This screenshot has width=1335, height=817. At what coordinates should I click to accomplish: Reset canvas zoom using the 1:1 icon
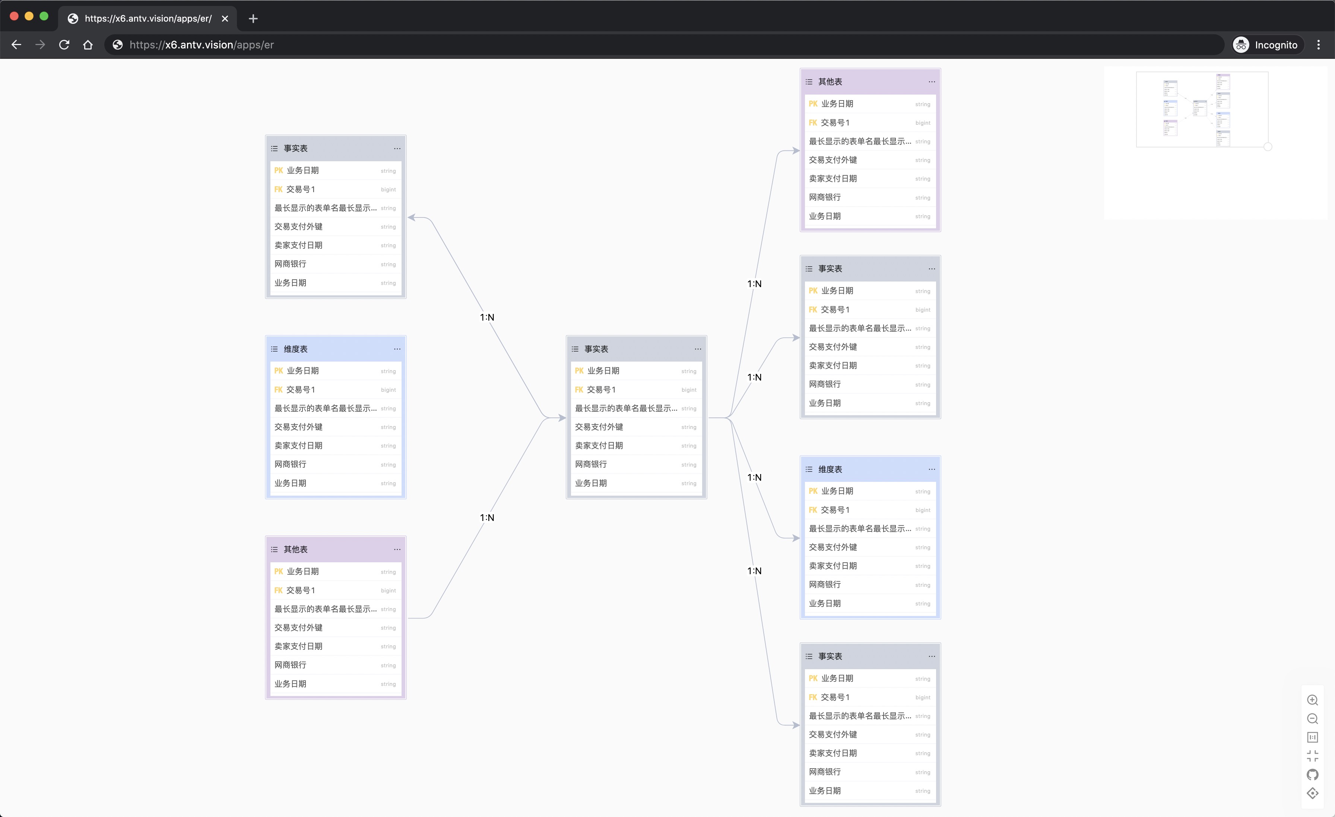[x=1312, y=737]
